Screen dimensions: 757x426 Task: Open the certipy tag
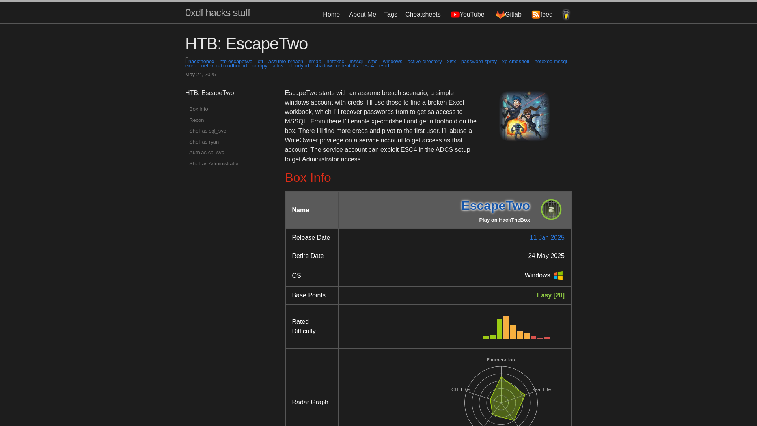point(260,66)
